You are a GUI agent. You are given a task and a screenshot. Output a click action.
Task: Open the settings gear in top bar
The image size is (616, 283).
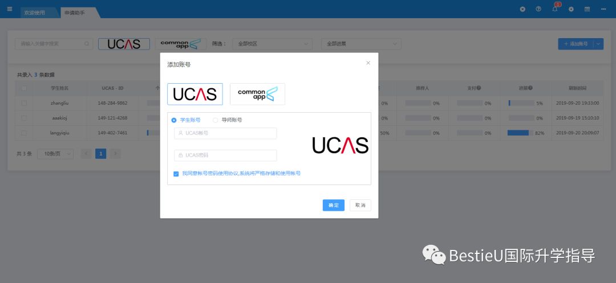point(571,9)
